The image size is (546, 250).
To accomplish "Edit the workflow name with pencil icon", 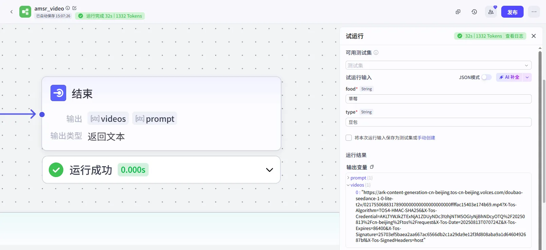I will (75, 8).
